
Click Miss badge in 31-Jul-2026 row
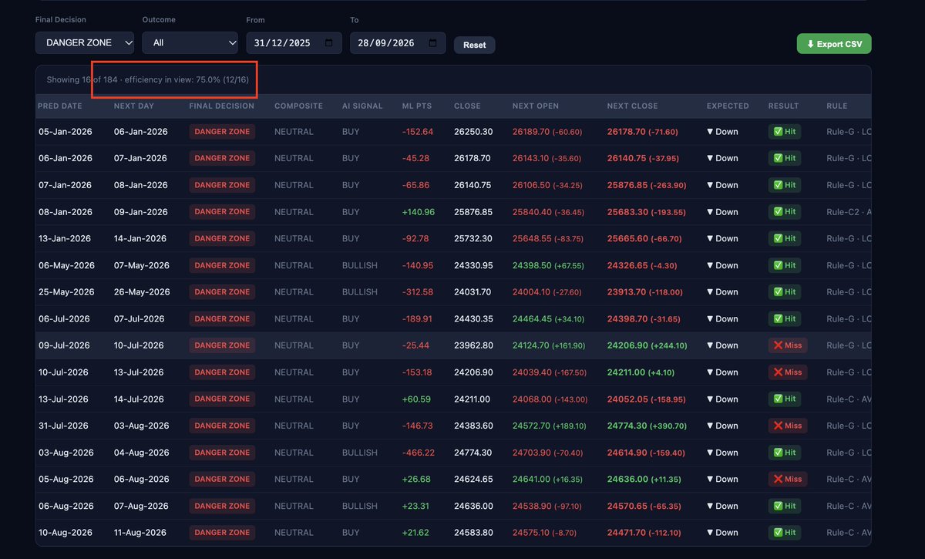(x=788, y=426)
